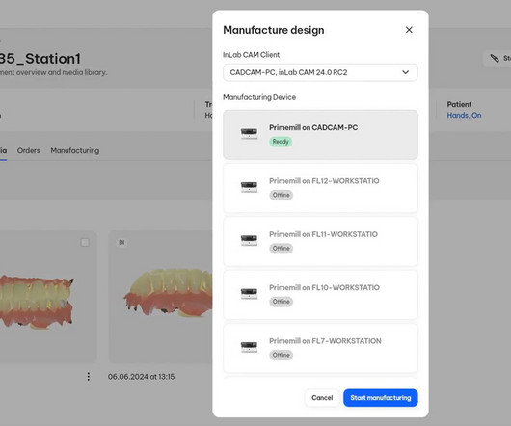Open the inLab CAM Client dropdown
The height and width of the screenshot is (426, 511).
(320, 72)
